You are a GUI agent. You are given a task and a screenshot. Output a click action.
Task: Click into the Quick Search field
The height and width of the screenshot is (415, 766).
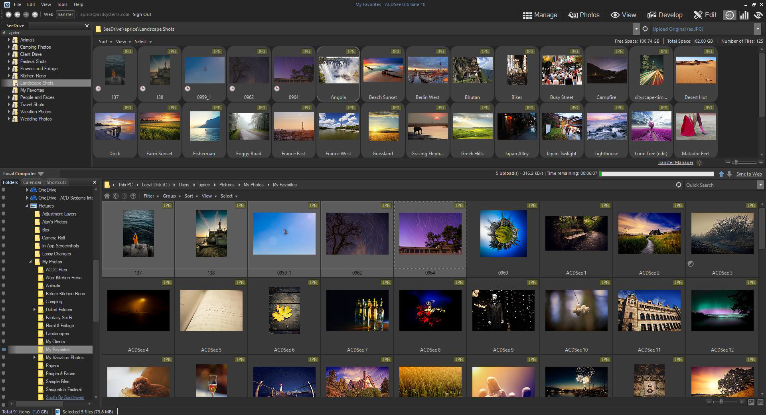coord(720,185)
